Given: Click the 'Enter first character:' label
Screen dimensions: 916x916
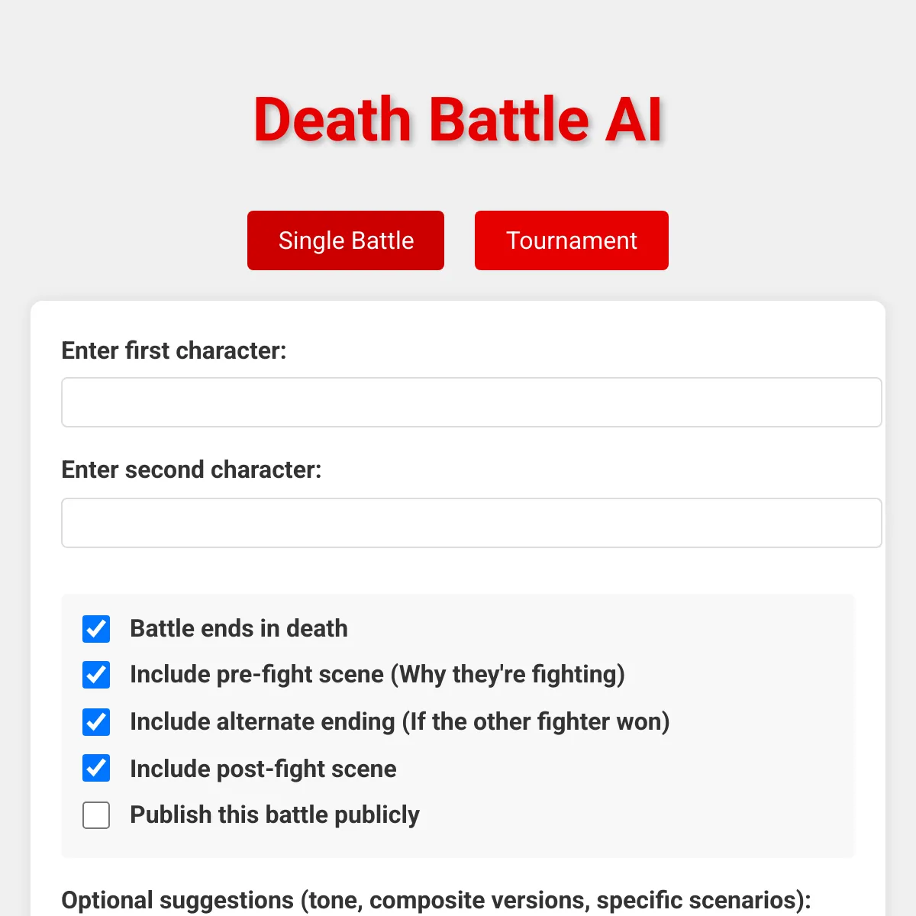Looking at the screenshot, I should pos(174,350).
